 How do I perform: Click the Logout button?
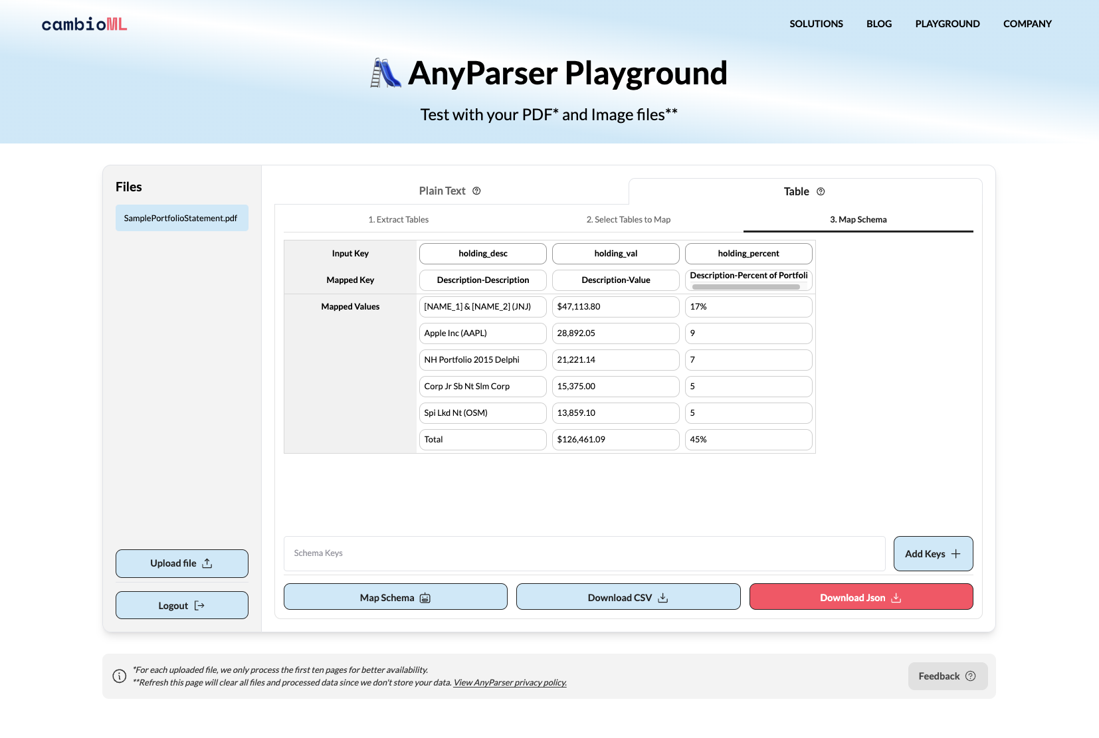[182, 605]
